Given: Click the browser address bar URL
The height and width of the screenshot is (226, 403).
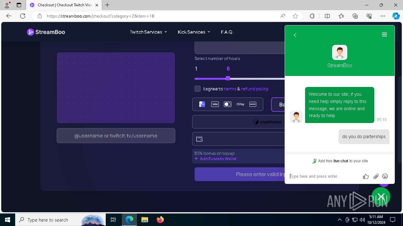Looking at the screenshot, I should [100, 16].
